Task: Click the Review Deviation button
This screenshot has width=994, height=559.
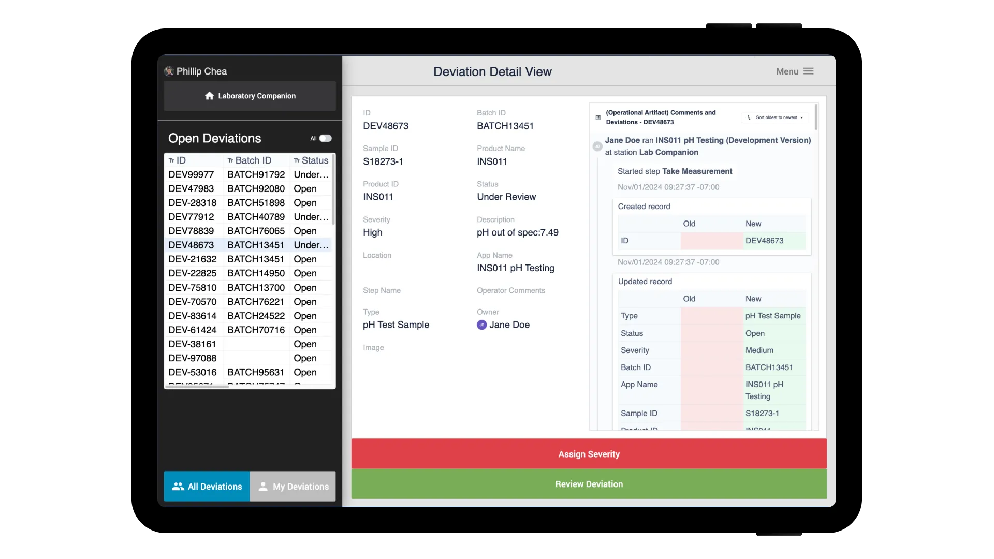Action: [589, 484]
